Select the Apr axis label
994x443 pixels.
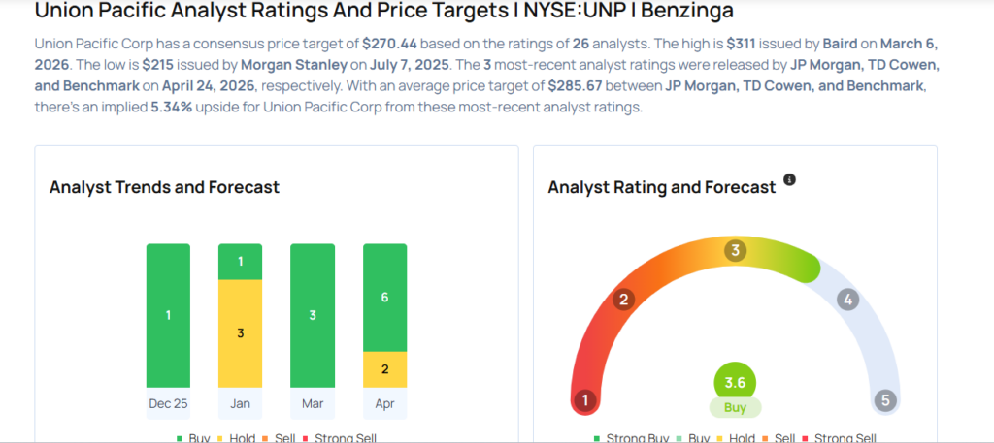(384, 403)
